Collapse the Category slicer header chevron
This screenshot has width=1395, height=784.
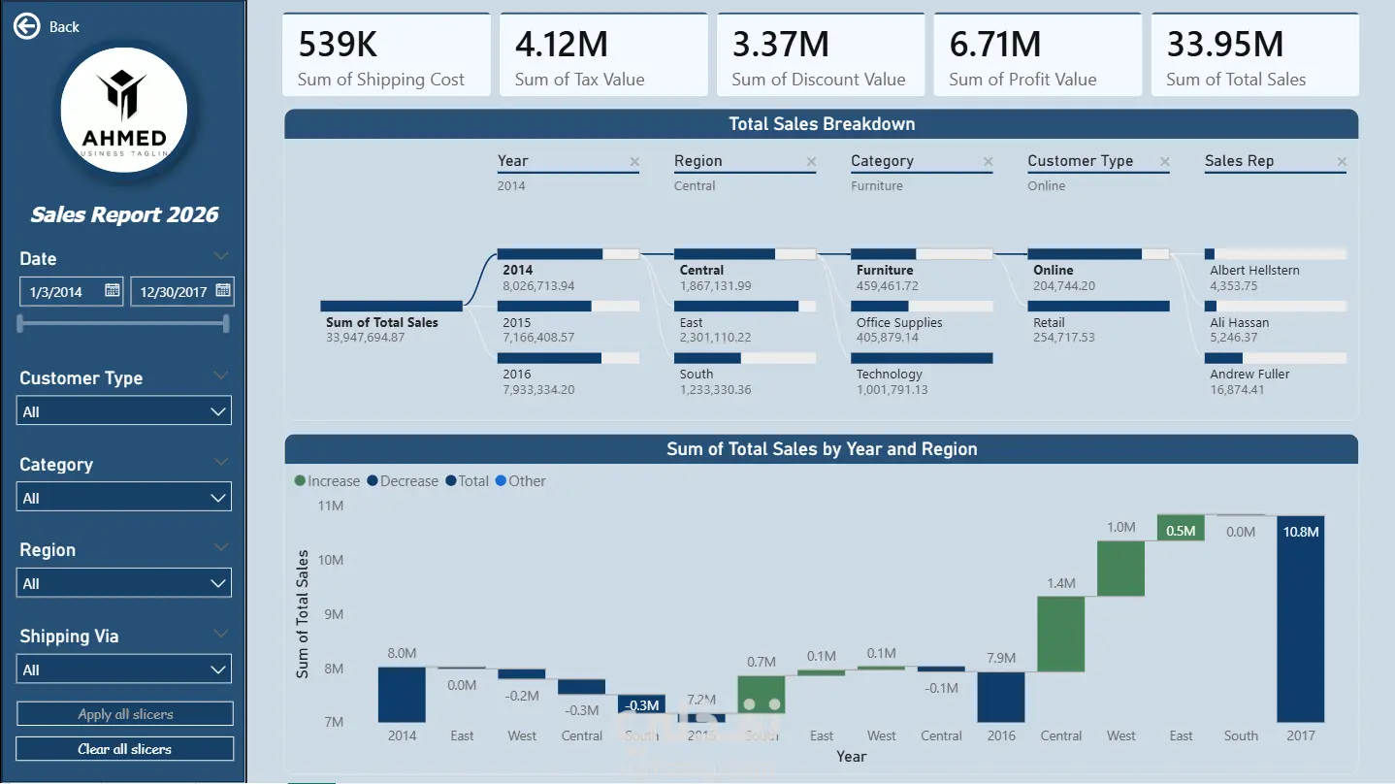click(221, 463)
